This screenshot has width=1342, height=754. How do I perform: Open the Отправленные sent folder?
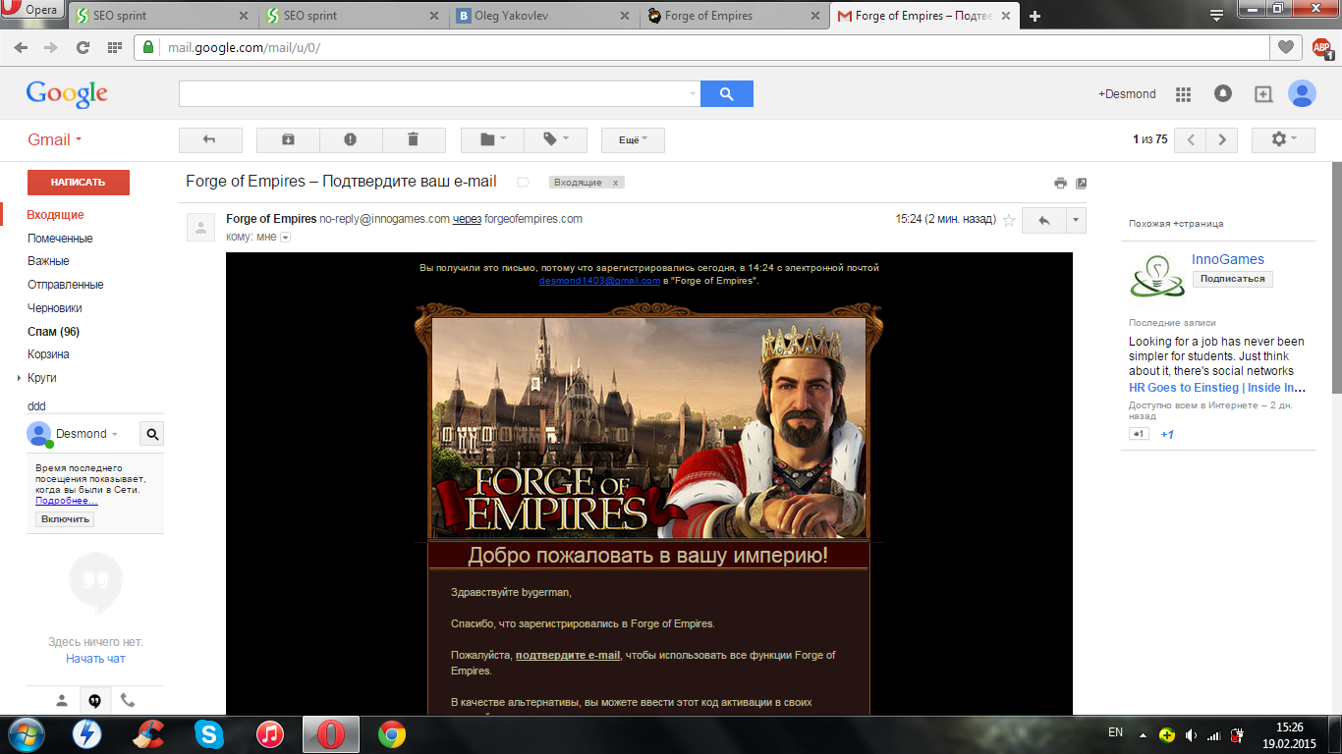[x=65, y=285]
